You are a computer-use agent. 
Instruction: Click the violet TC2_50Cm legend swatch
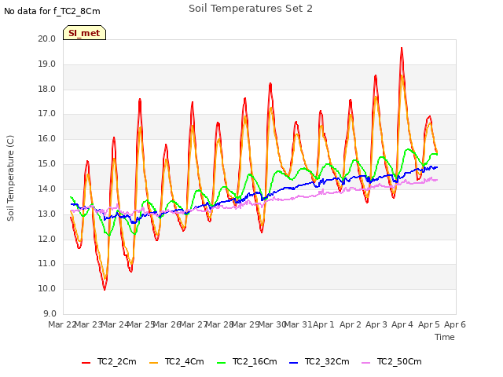(x=366, y=363)
